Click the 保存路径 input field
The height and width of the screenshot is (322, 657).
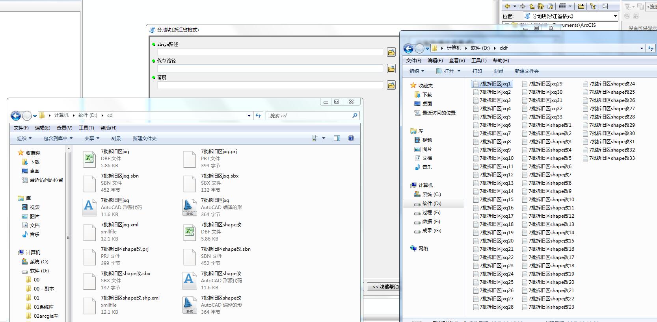270,68
